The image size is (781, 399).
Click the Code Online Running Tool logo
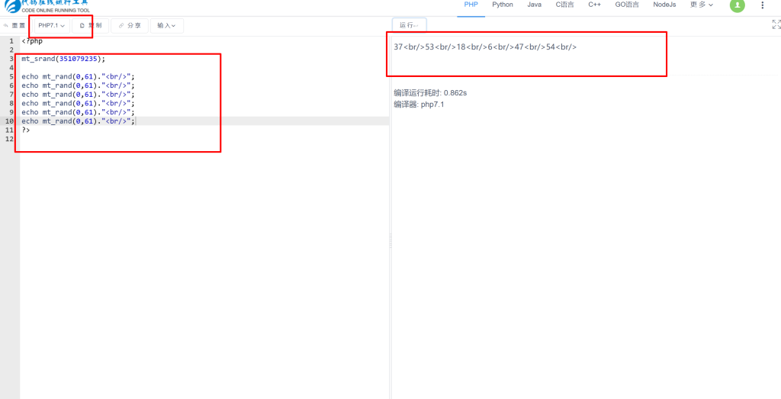pyautogui.click(x=47, y=6)
